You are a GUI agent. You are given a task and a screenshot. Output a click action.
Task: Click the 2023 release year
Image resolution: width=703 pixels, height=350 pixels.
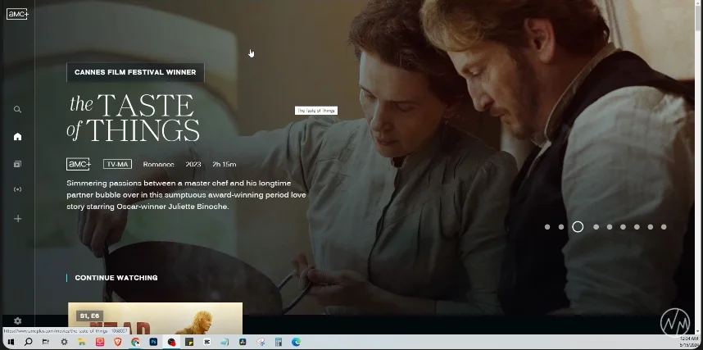[193, 164]
